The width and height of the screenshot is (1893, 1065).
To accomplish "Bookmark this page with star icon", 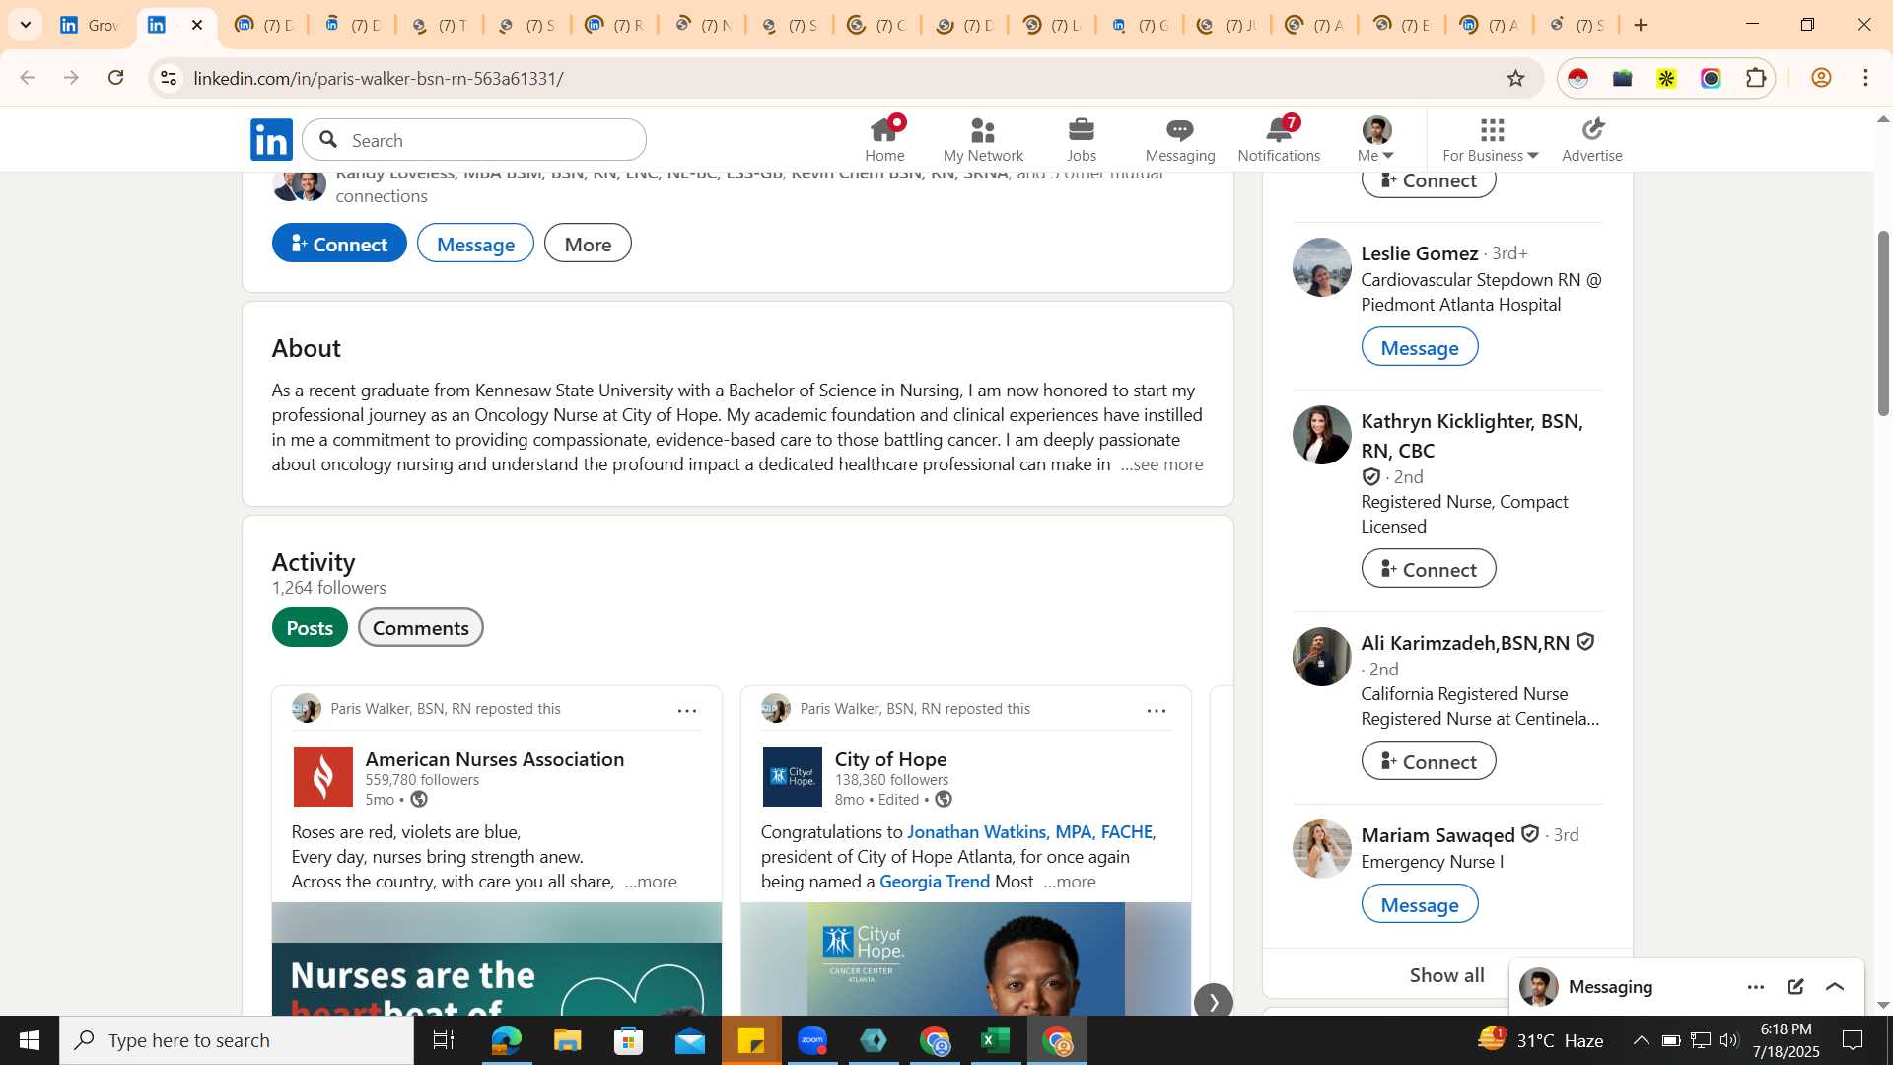I will (x=1515, y=78).
